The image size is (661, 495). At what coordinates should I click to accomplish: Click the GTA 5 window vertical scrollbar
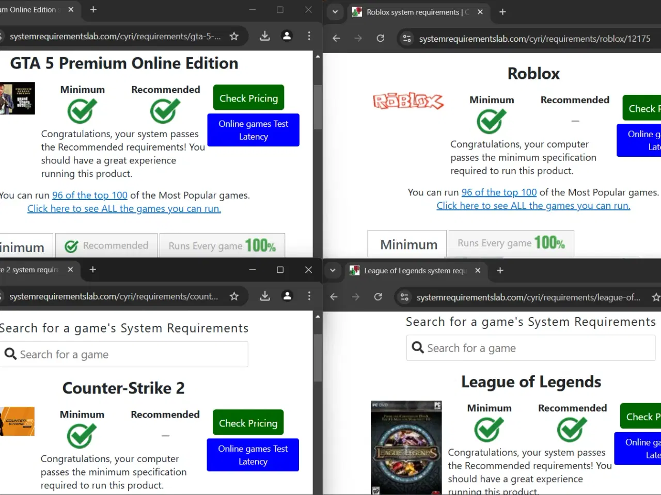(318, 107)
